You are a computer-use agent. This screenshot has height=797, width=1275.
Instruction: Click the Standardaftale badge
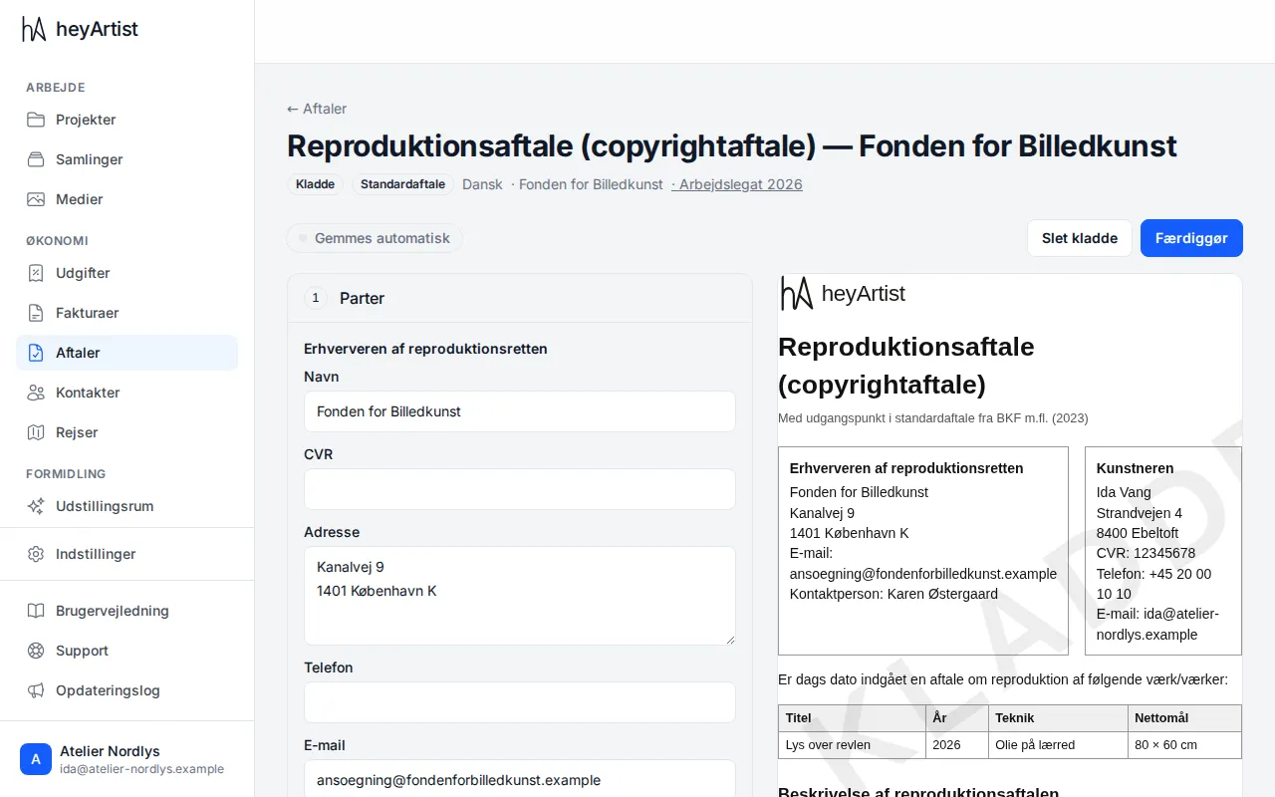402,184
